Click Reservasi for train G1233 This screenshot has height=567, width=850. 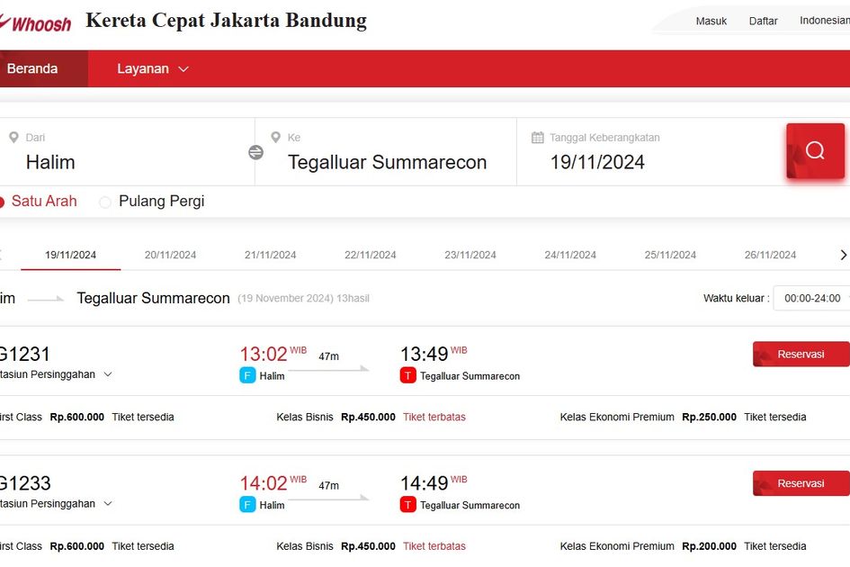[x=801, y=483]
